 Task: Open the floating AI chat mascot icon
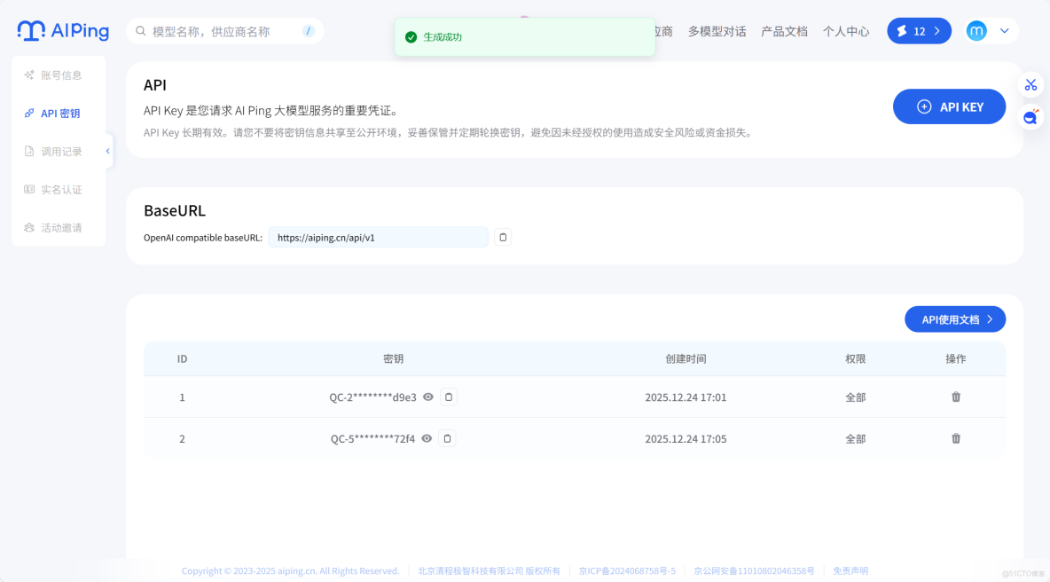pyautogui.click(x=1030, y=116)
